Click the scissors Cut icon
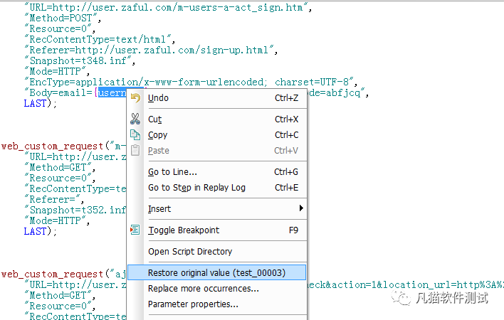This screenshot has width=504, height=320. [135, 119]
